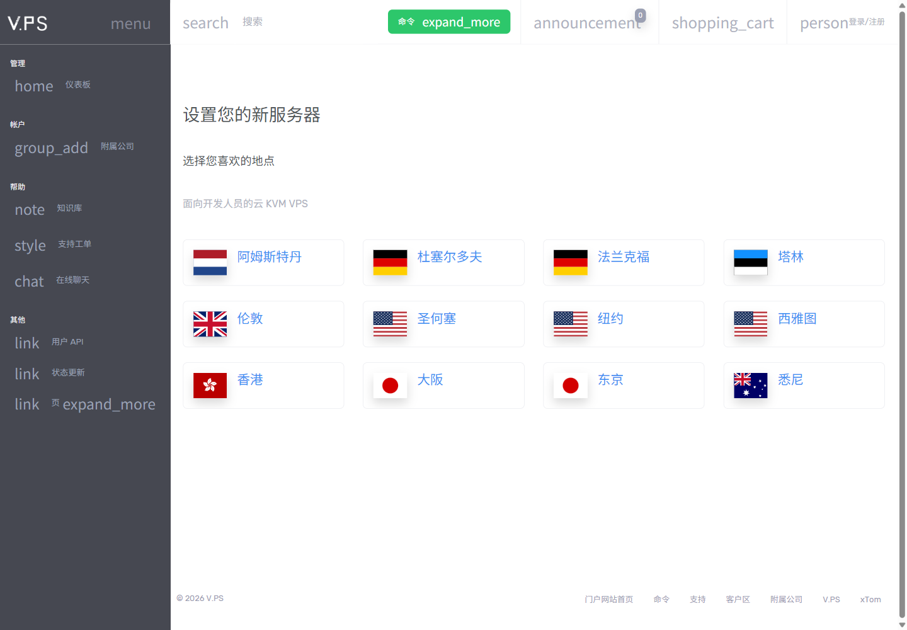Click the page vertical scrollbar
The image size is (907, 630).
(902, 315)
